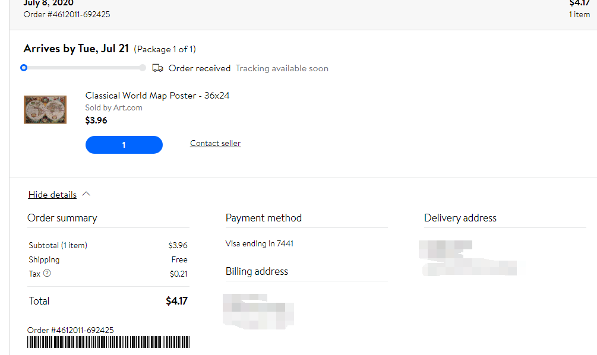Click the Order summary heading
This screenshot has width=597, height=355.
(x=62, y=218)
